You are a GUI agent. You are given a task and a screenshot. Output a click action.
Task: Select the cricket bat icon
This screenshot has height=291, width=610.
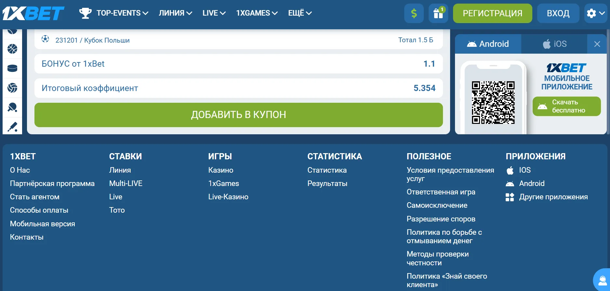point(12,126)
